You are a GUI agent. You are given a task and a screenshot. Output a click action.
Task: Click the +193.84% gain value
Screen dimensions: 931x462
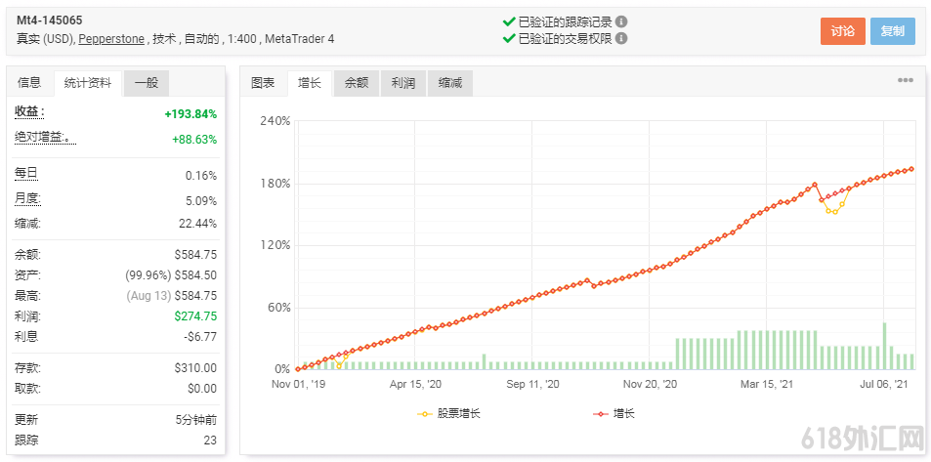(190, 114)
